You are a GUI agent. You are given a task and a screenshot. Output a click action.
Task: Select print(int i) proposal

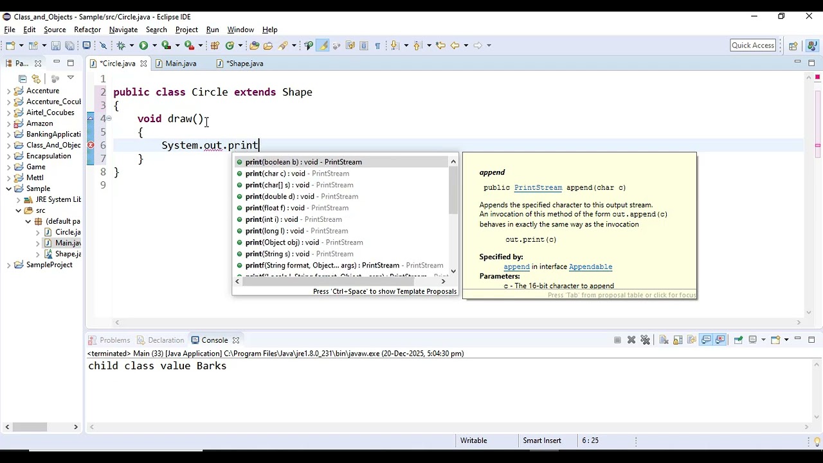pyautogui.click(x=341, y=219)
